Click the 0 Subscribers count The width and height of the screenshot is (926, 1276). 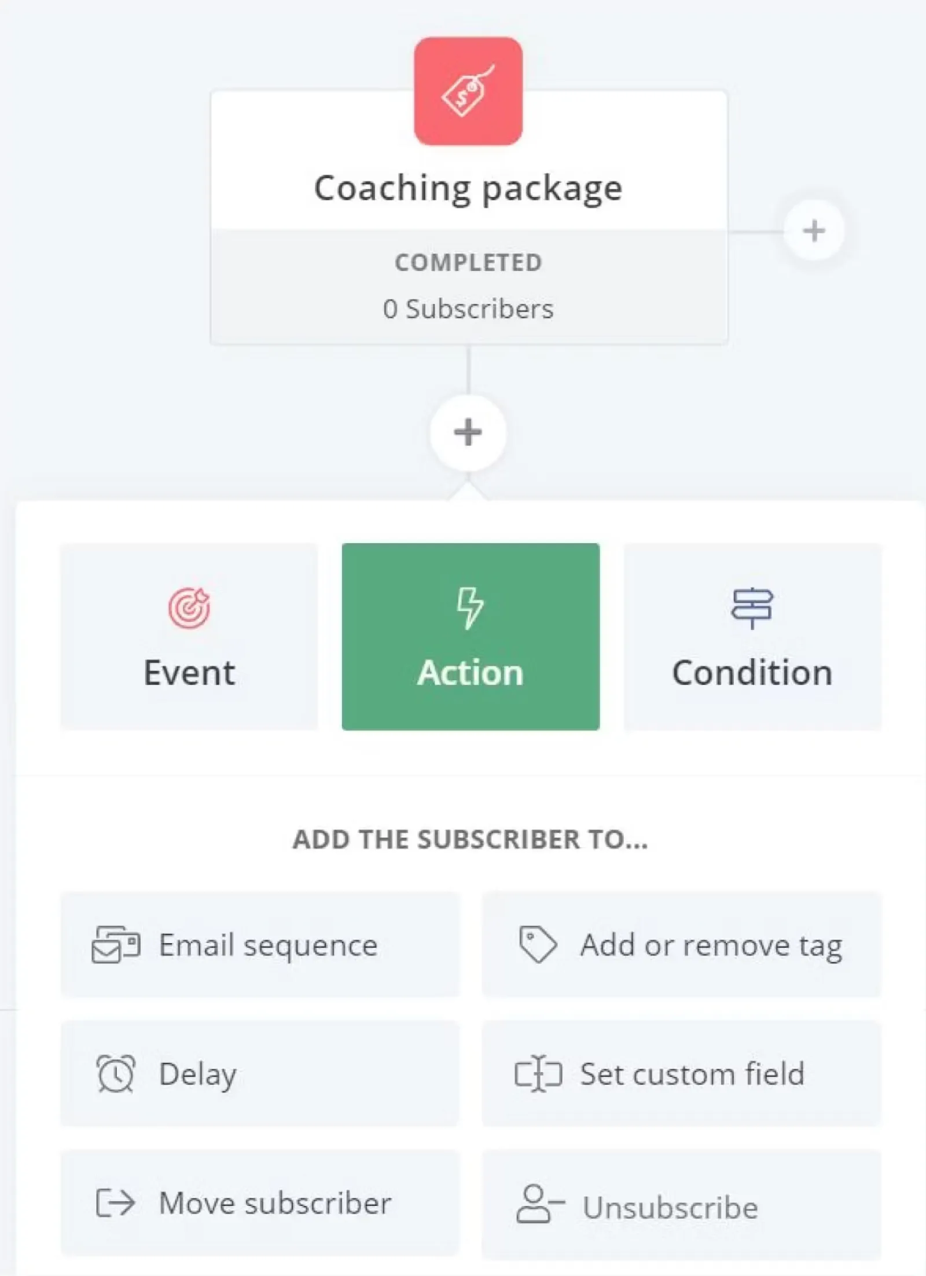coord(468,309)
